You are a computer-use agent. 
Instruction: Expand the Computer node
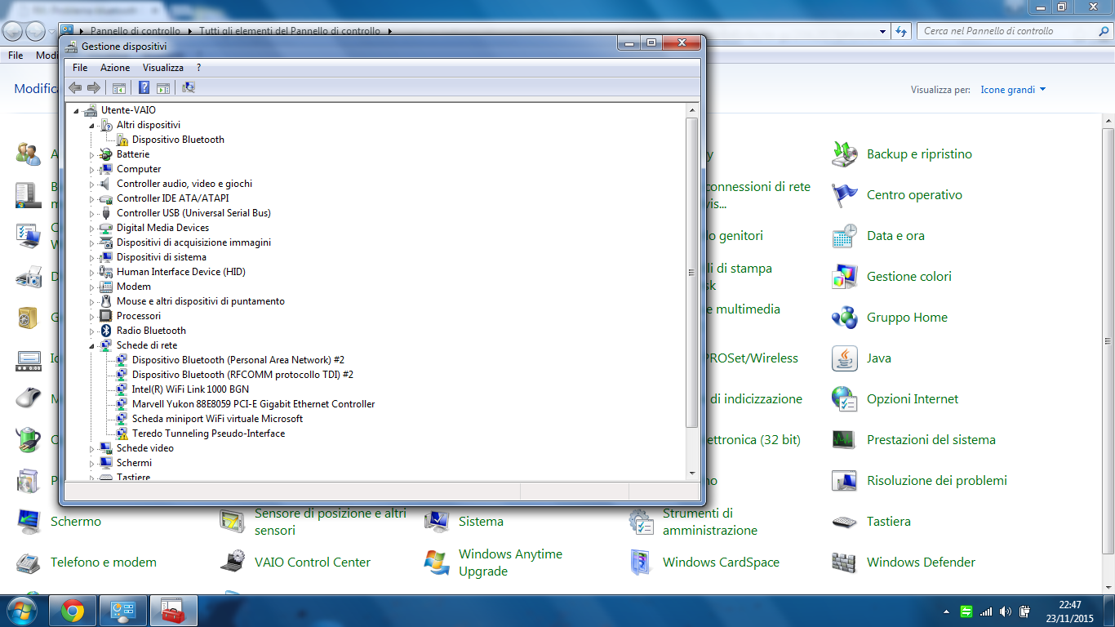[91, 169]
